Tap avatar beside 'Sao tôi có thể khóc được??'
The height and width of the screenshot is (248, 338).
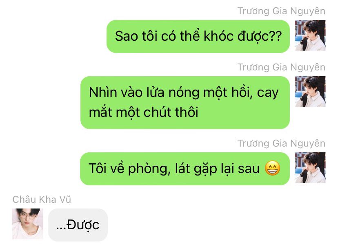pyautogui.click(x=310, y=35)
